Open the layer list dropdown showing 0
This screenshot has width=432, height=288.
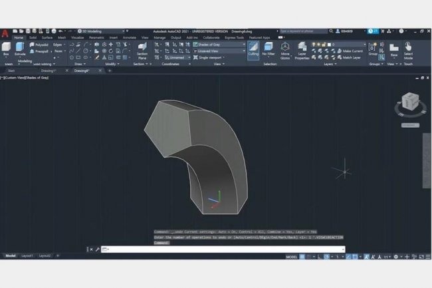point(339,45)
